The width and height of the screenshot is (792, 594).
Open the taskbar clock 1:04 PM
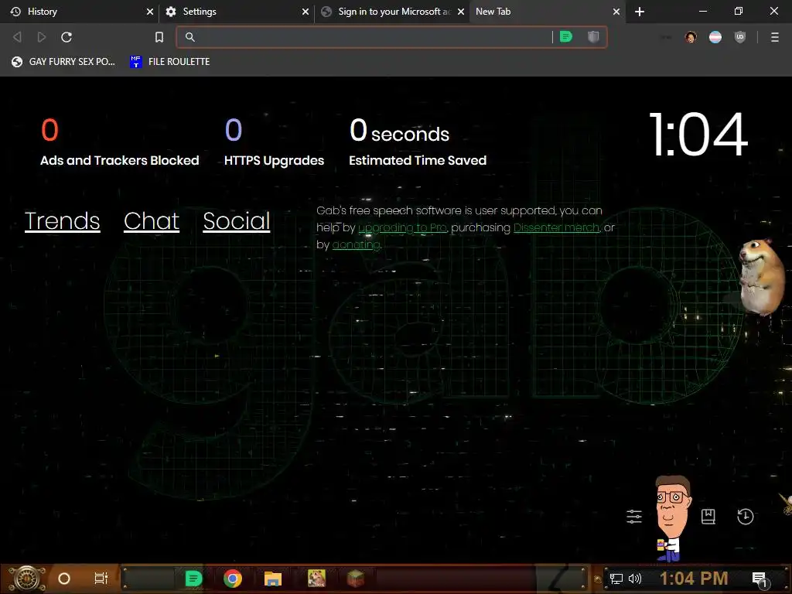[x=694, y=579]
